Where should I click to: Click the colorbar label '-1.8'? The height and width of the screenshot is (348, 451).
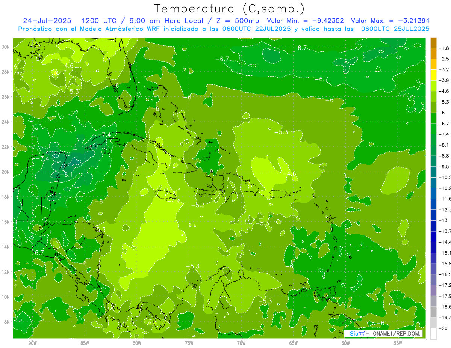click(445, 48)
